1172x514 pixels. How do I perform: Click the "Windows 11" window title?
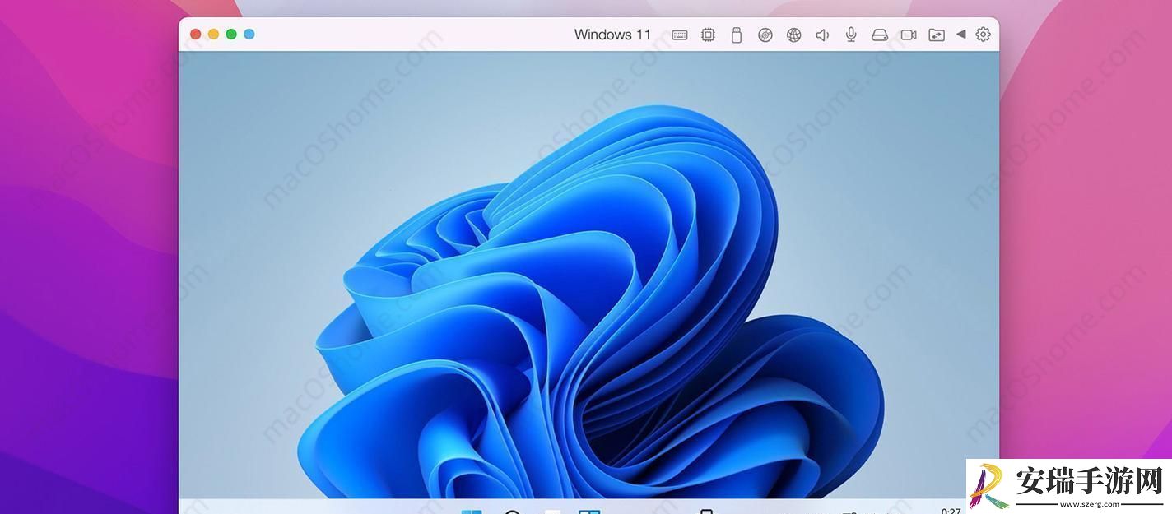point(612,35)
